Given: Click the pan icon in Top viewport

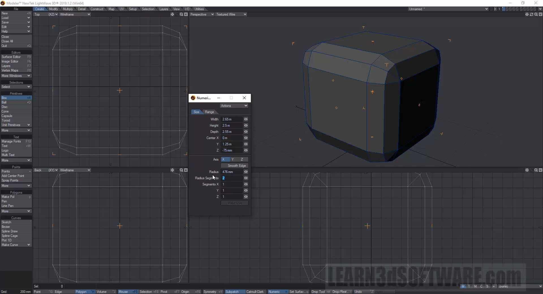Looking at the screenshot, I should 172,14.
